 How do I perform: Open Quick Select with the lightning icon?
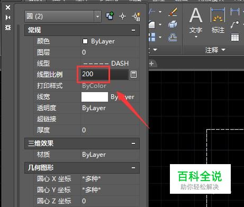pyautogui.click(x=136, y=16)
